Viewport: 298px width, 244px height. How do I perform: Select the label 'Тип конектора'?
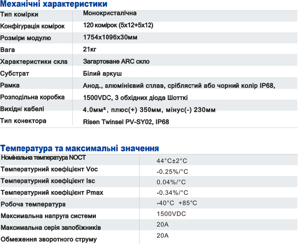point(23,121)
